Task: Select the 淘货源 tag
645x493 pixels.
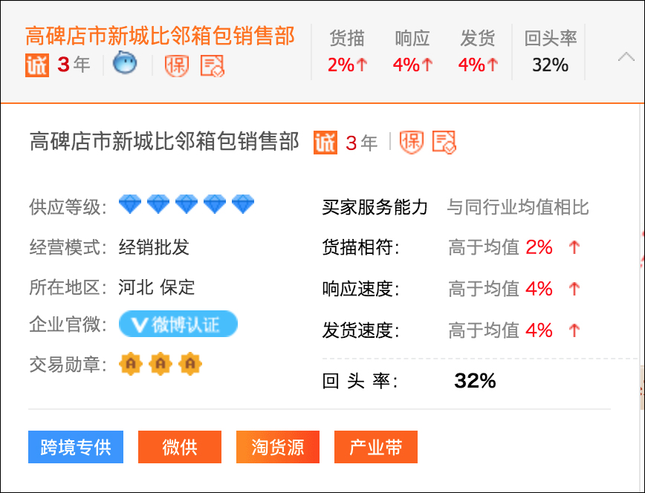Action: (278, 447)
